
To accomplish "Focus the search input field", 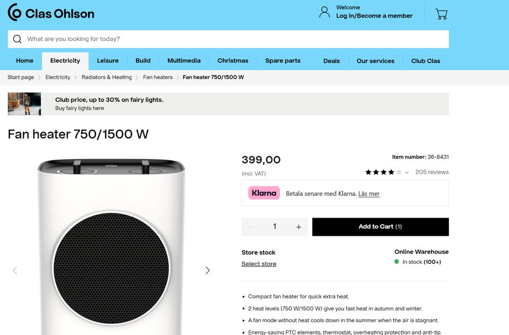I will point(233,39).
